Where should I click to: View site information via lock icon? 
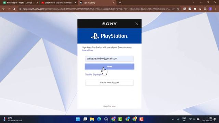click(20, 9)
